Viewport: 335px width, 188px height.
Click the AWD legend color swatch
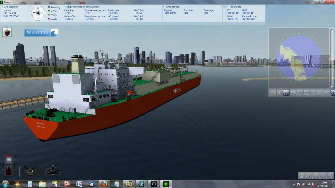49,19
